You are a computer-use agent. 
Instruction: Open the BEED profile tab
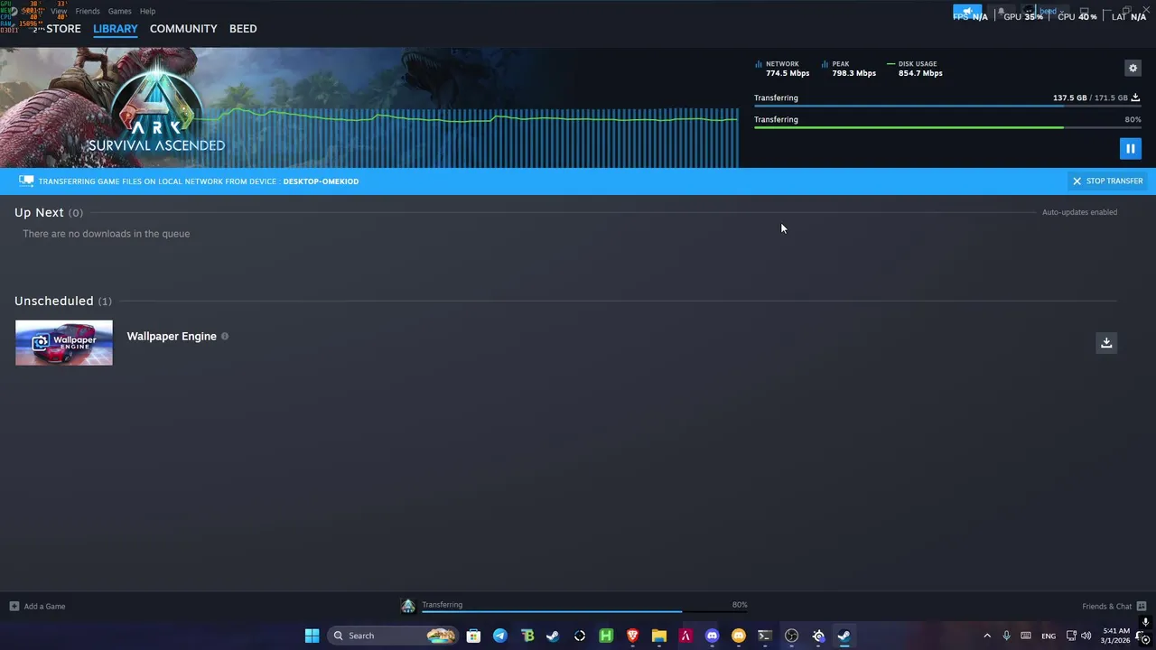pyautogui.click(x=243, y=29)
